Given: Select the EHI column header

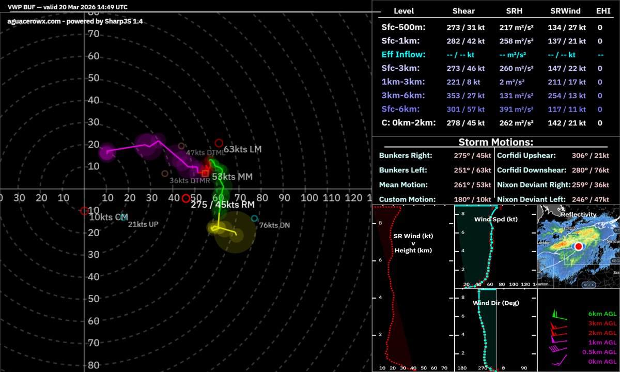Looking at the screenshot, I should [x=603, y=11].
